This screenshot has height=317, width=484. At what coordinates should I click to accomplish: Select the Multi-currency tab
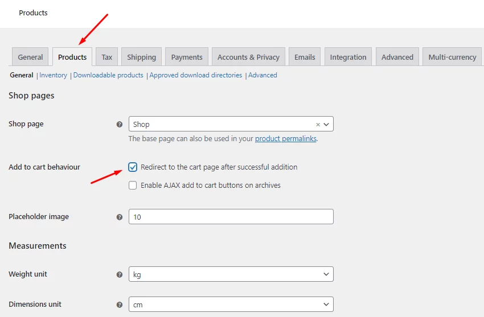pos(452,57)
